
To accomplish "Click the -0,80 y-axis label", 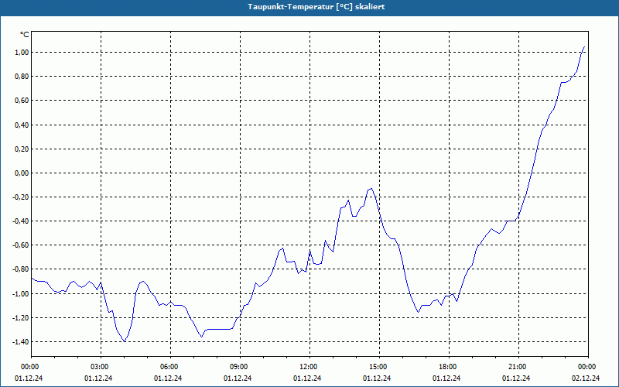I will pos(21,269).
